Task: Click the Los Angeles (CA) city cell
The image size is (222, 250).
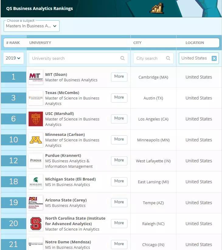Action: click(153, 119)
